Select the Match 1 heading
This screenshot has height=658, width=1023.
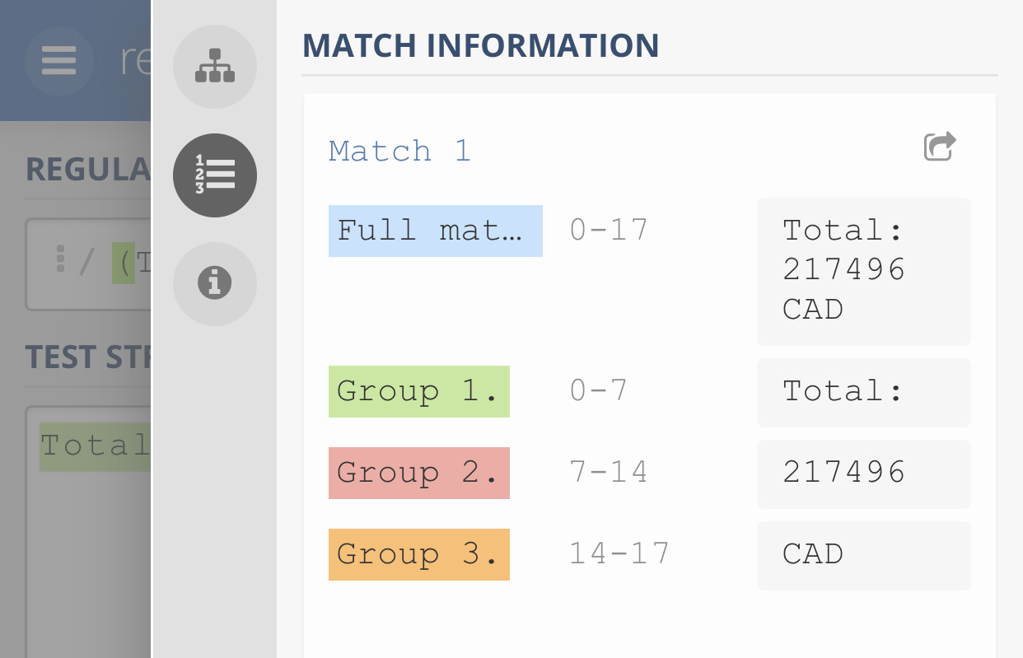(399, 151)
